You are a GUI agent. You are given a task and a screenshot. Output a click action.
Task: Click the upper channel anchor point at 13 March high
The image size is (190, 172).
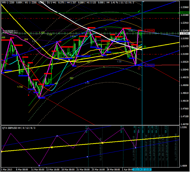[x=57, y=42]
